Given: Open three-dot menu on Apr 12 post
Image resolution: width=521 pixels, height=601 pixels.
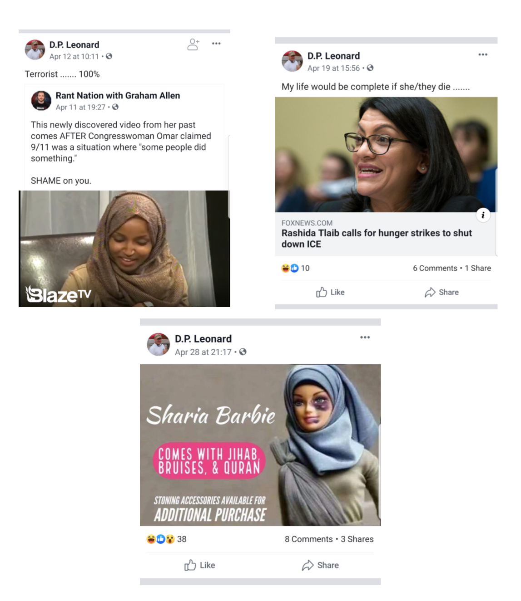Looking at the screenshot, I should (x=216, y=44).
